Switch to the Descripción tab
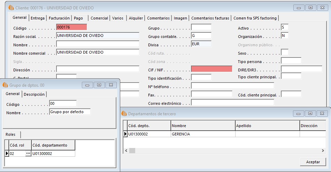 pyautogui.click(x=34, y=94)
